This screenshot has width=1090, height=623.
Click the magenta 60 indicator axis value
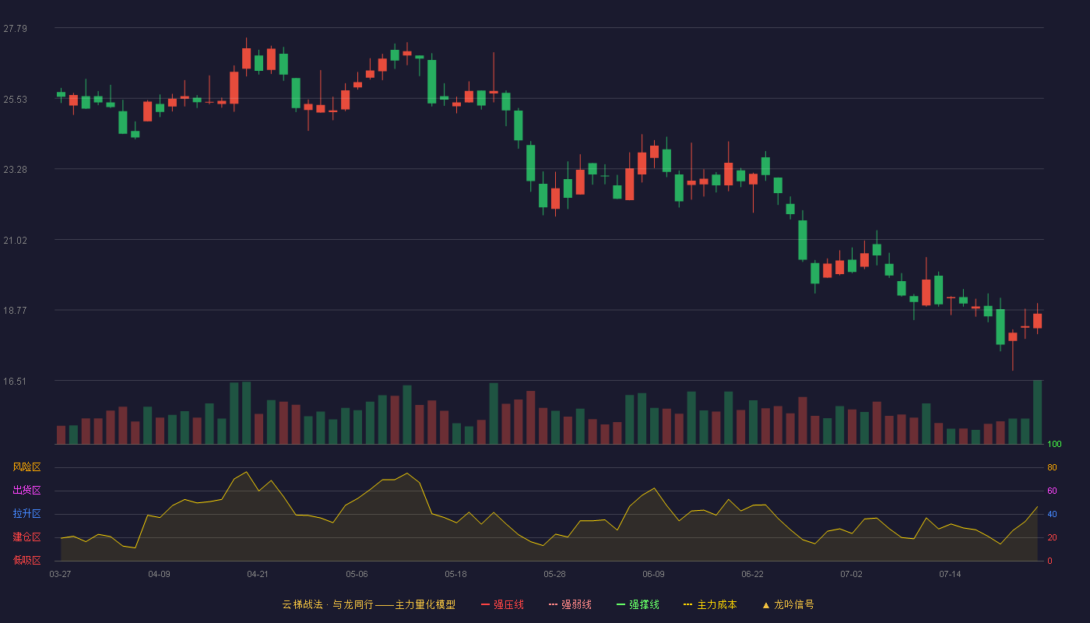click(x=1052, y=491)
